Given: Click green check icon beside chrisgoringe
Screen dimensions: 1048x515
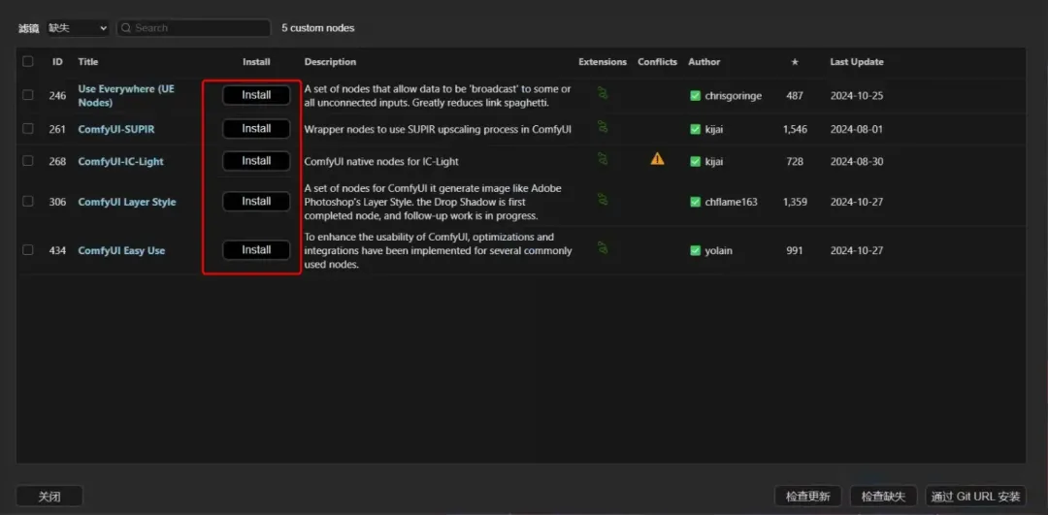Looking at the screenshot, I should (695, 95).
